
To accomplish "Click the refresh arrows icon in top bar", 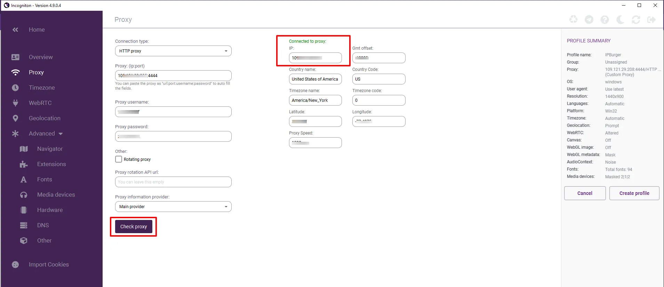I will tap(636, 19).
